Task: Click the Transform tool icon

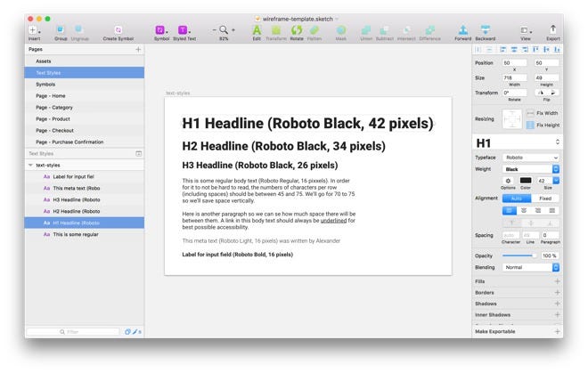Action: (x=276, y=29)
